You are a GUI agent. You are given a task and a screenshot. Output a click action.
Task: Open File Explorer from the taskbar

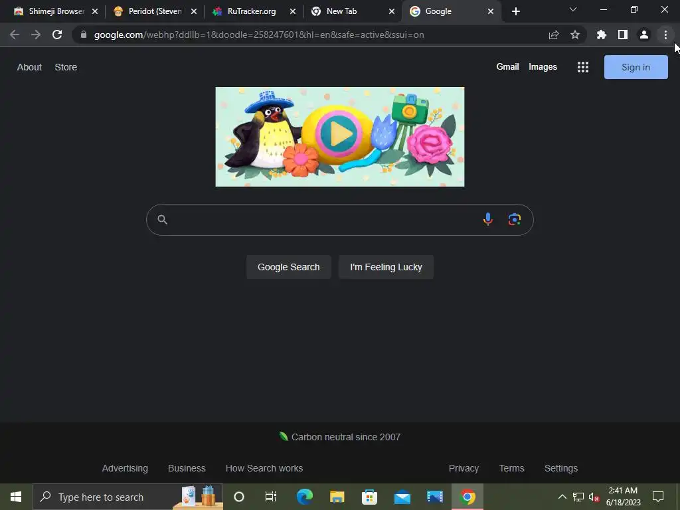click(x=337, y=497)
